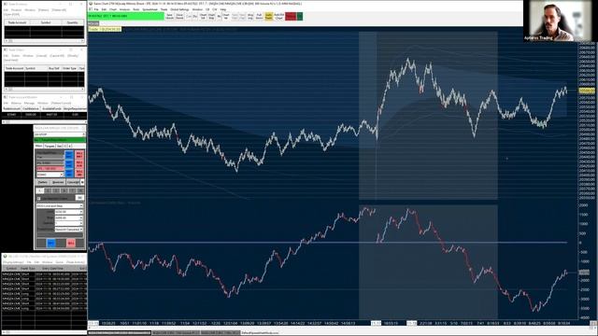This screenshot has width=598, height=336.
Task: Open the Help menu
Action: [223, 9]
